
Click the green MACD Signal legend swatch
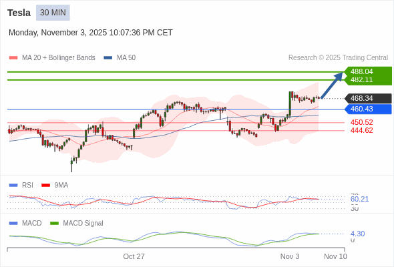pos(54,224)
